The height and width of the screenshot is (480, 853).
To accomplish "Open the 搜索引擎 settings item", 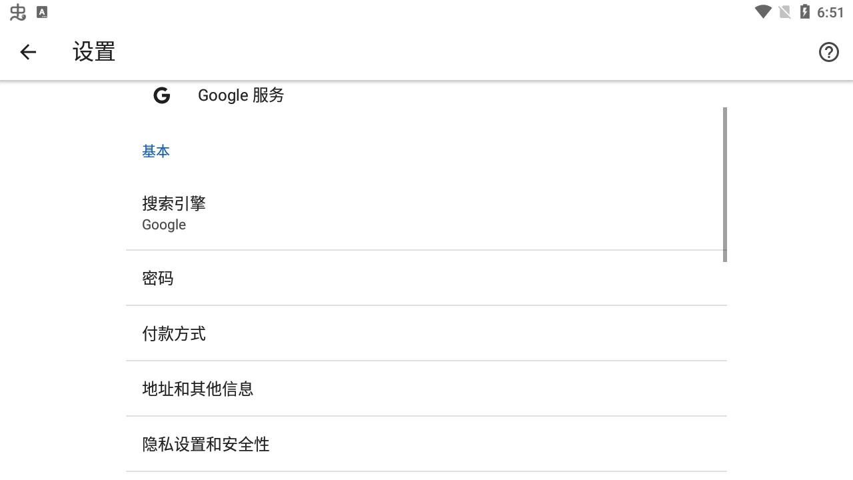I will click(x=174, y=203).
